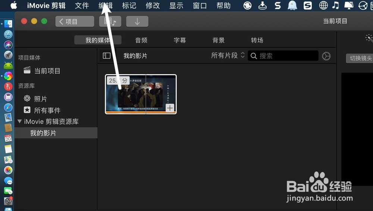Switch to 我的媒体 tab
The height and width of the screenshot is (211, 373).
point(98,40)
